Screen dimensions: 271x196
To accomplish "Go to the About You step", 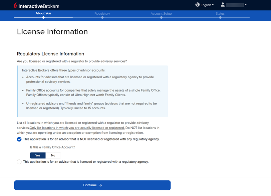I will [43, 14].
